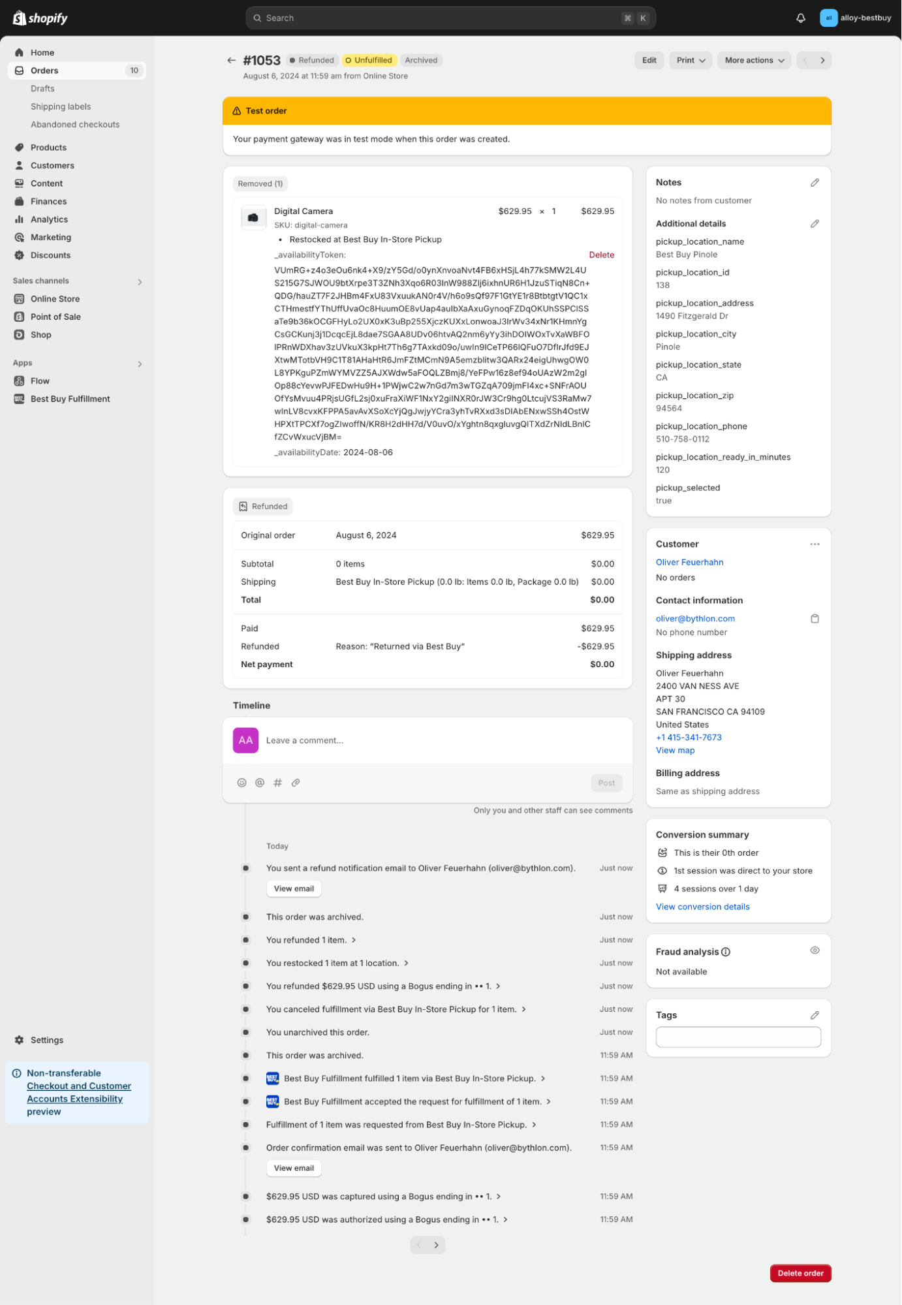The image size is (902, 1305).
Task: Click the Digital Camera product thumbnail
Action: tap(253, 217)
